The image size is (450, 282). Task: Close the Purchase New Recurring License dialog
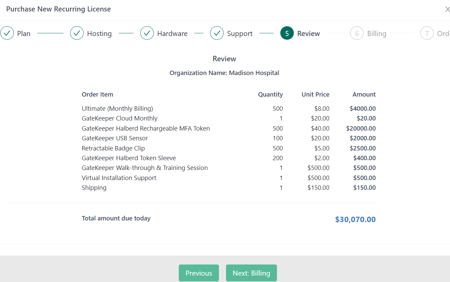447,9
